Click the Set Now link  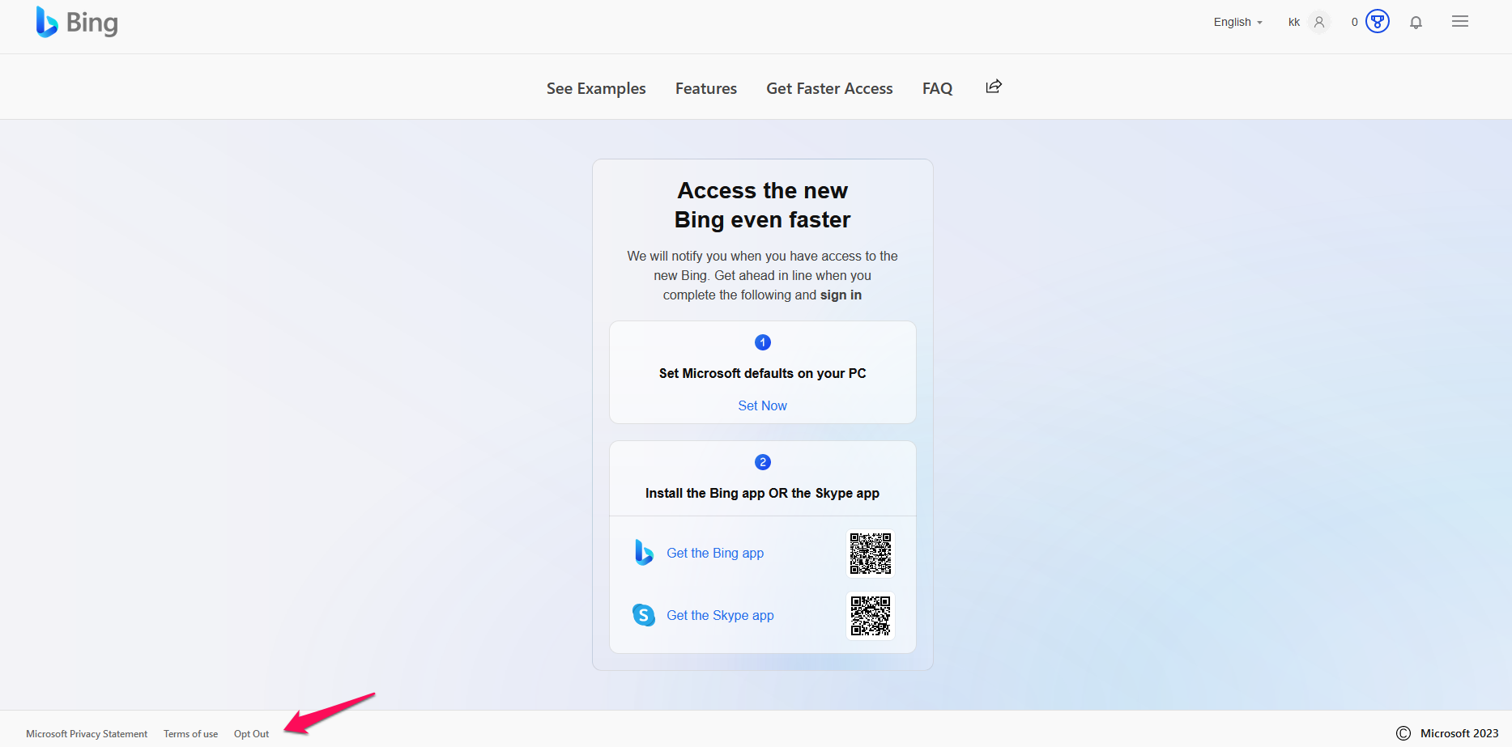coord(762,405)
